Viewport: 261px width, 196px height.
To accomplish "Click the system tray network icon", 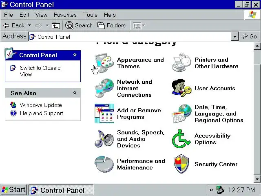I will [x=220, y=190].
